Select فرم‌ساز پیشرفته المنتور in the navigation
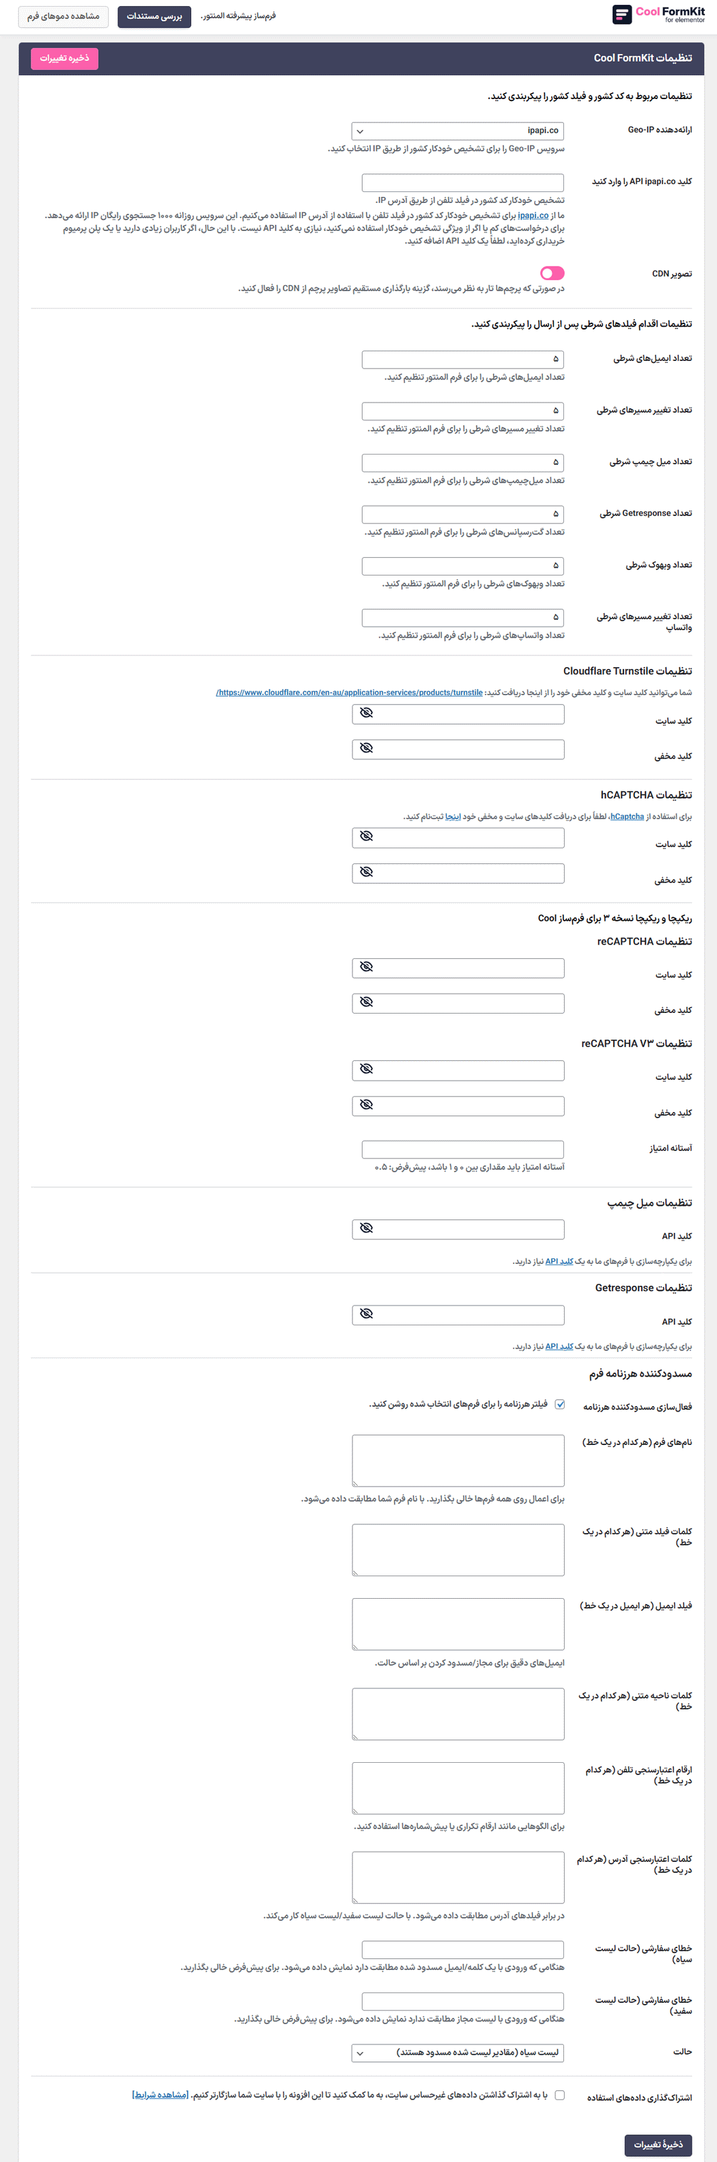This screenshot has height=2162, width=717. tap(236, 14)
